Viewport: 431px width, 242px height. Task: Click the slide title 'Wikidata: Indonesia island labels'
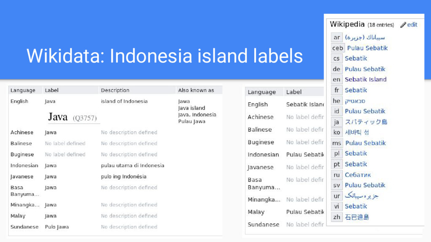pyautogui.click(x=165, y=56)
